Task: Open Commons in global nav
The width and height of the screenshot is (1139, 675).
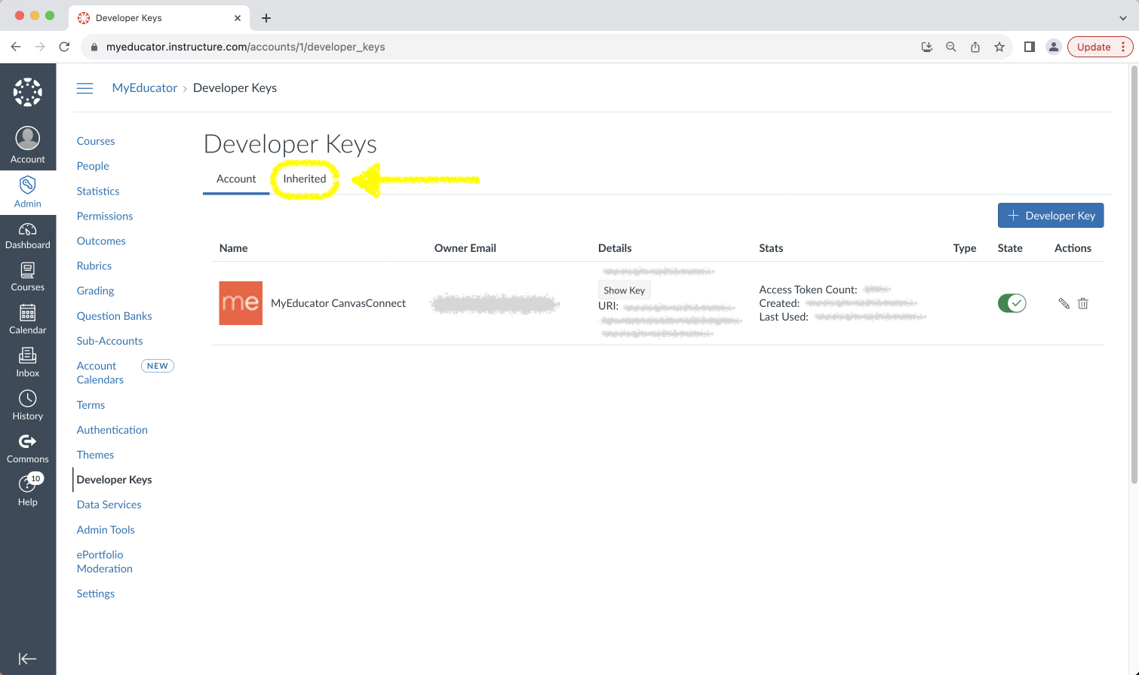Action: (28, 449)
